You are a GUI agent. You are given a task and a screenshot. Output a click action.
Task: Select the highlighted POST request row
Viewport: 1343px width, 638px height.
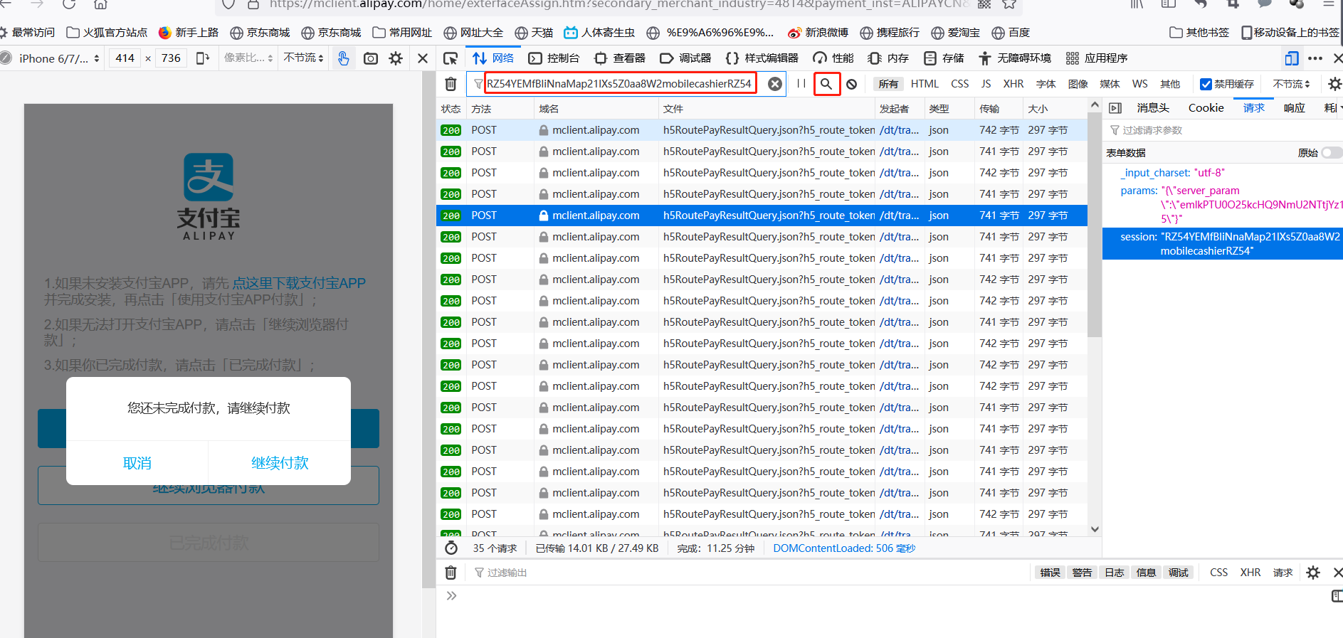click(762, 216)
